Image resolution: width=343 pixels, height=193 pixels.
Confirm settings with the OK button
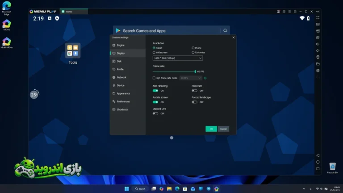[x=211, y=129]
